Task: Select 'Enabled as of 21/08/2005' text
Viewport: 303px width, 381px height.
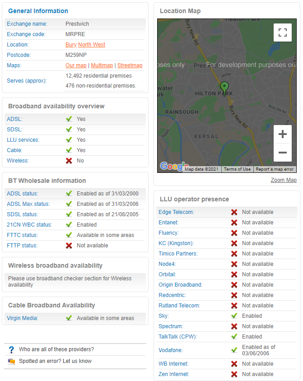Action: point(107,214)
